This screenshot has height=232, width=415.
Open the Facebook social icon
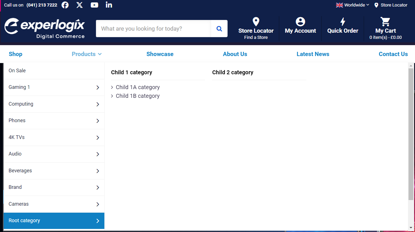point(65,5)
